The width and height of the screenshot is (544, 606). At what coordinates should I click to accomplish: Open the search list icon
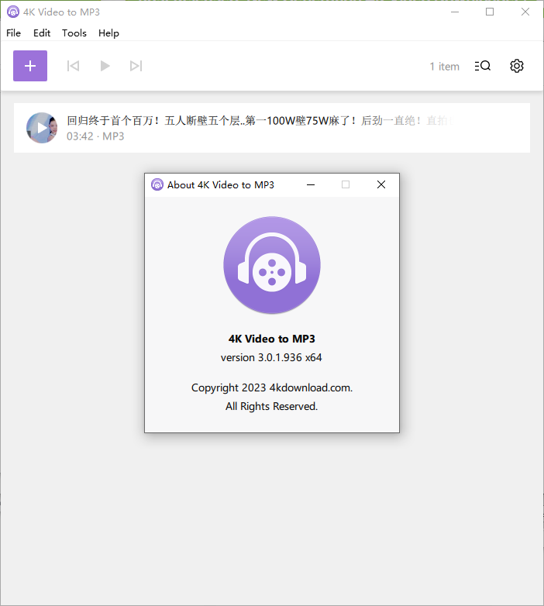(x=483, y=66)
